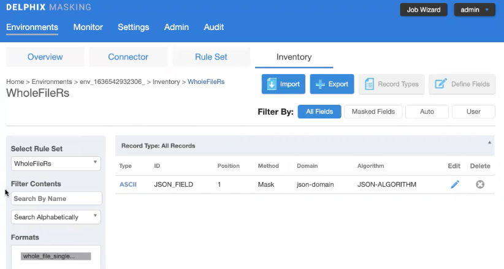Viewport: 504px width, 269px height.
Task: Launch the Job Wizard
Action: coord(424,10)
